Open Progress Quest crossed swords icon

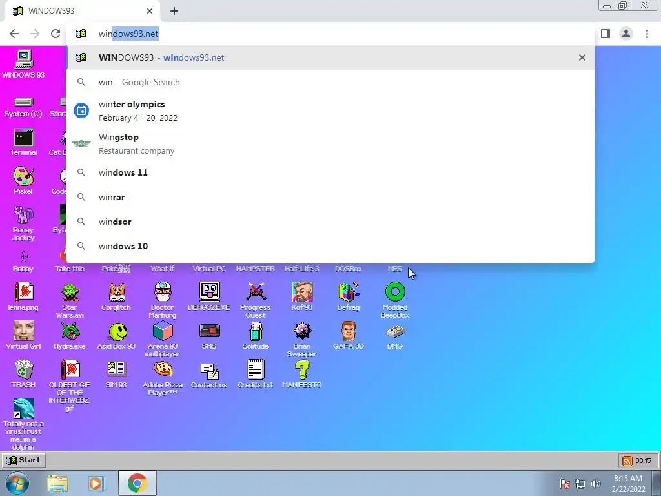point(256,300)
